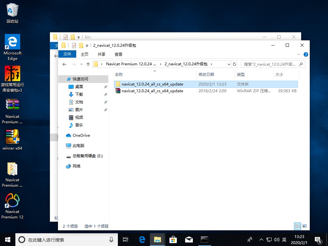Show hidden system tray icons
Image resolution: width=328 pixels, height=246 pixels.
(x=261, y=240)
